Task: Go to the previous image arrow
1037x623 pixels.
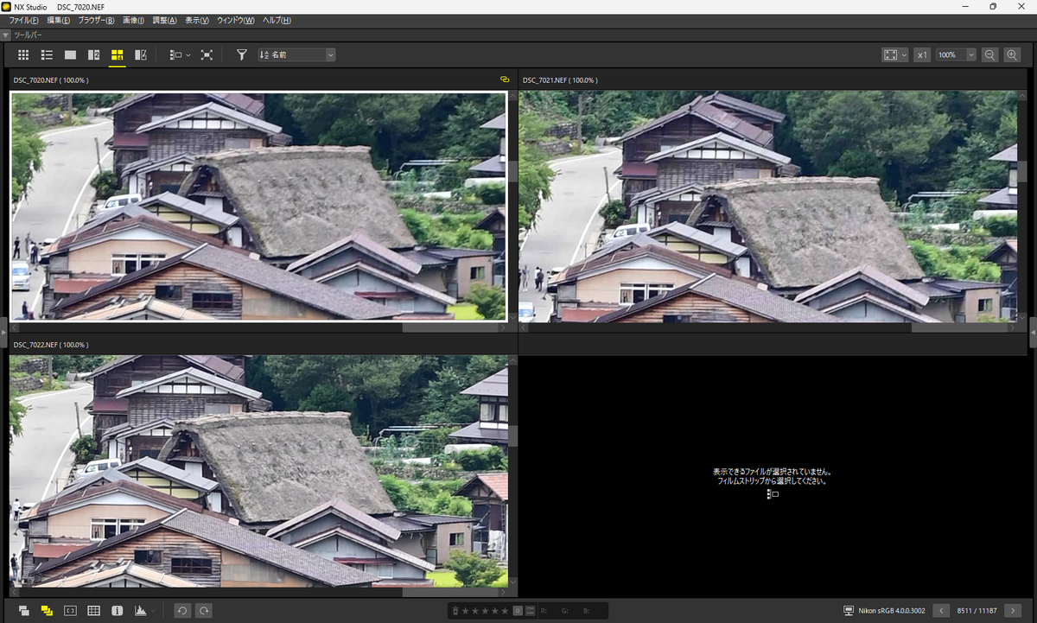Action: [x=941, y=611]
